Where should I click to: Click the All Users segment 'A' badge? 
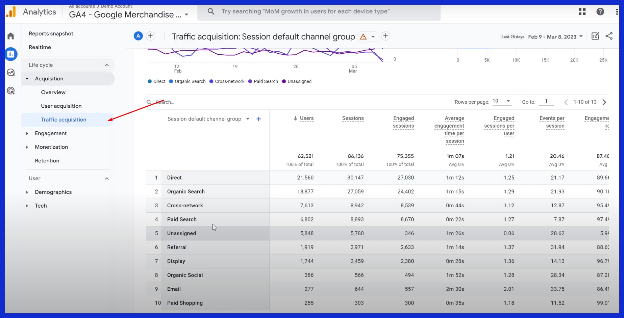pos(138,36)
